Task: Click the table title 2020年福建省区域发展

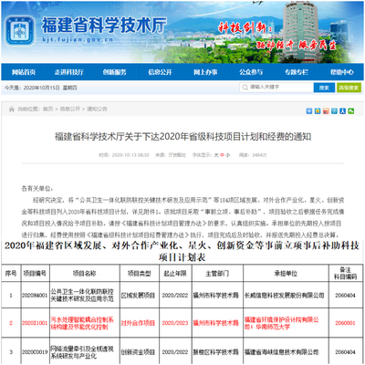Action: click(x=182, y=251)
